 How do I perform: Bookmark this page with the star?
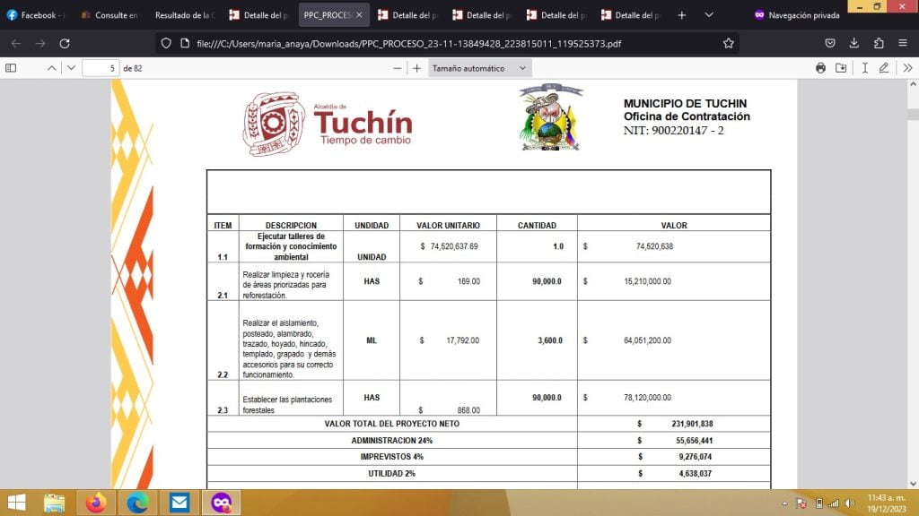point(728,43)
